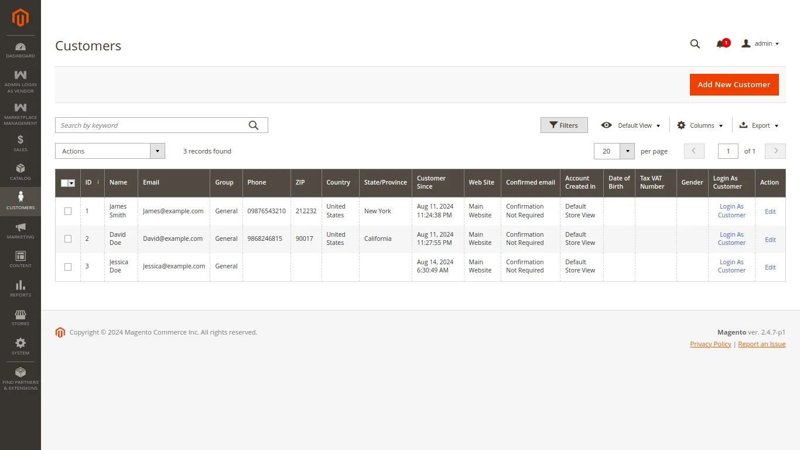Viewport: 800px width, 450px height.
Task: Select the checkbox for David Doe
Action: [67, 238]
